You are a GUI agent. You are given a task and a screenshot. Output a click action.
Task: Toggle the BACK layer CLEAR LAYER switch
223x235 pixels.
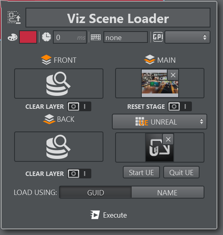pyautogui.click(x=79, y=174)
